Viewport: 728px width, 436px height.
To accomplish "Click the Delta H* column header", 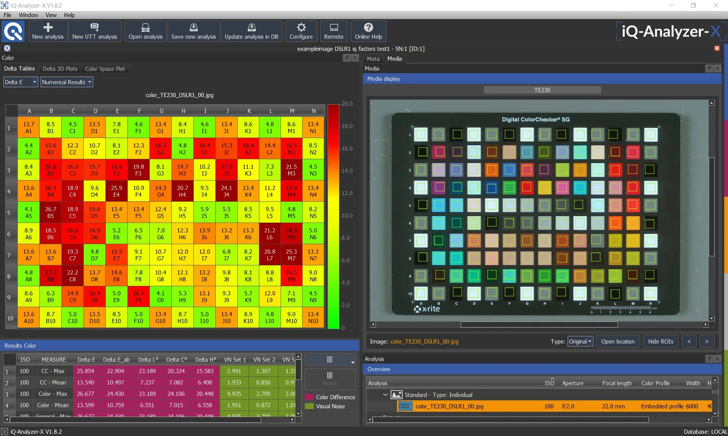I will (206, 359).
